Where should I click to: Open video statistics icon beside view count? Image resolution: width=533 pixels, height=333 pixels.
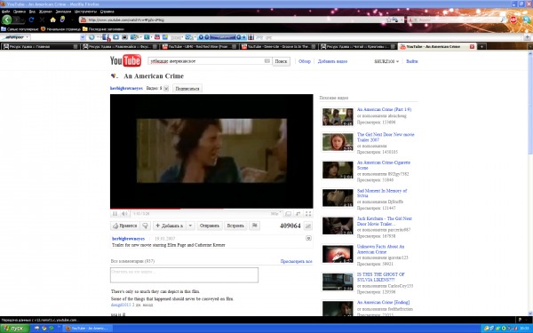point(307,226)
